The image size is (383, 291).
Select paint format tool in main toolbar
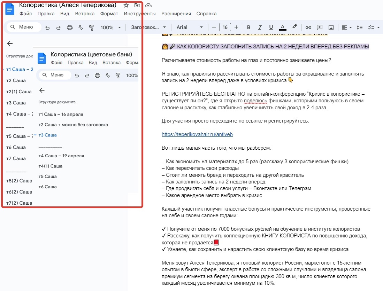tap(92, 27)
